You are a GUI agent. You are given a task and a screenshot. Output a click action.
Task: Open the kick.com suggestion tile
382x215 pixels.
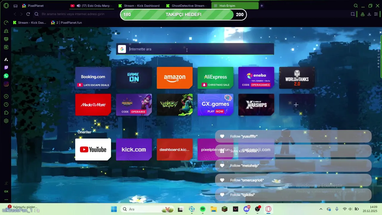pos(134,150)
